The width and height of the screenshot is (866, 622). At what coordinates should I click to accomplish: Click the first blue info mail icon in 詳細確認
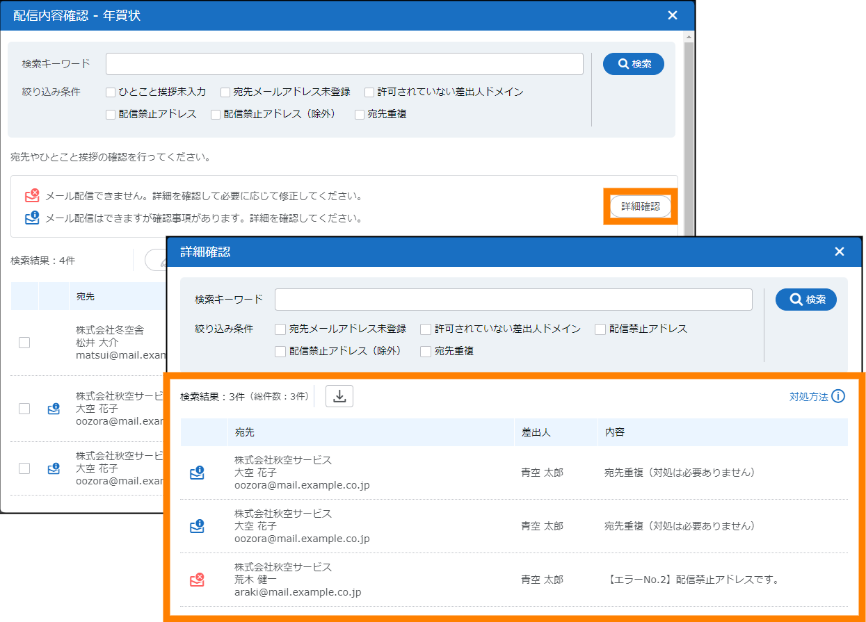pos(197,473)
